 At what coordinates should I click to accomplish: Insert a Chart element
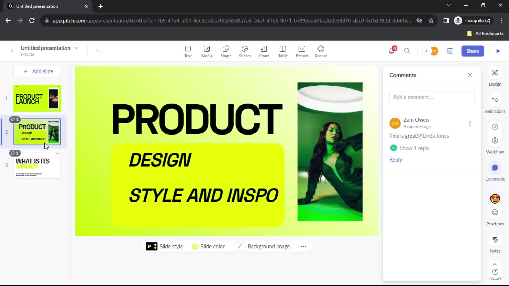point(264,51)
